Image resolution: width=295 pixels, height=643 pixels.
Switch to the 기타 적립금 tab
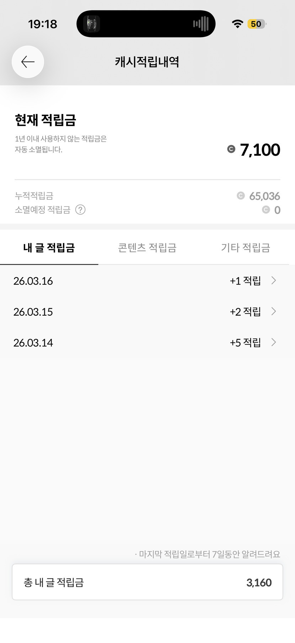click(246, 248)
